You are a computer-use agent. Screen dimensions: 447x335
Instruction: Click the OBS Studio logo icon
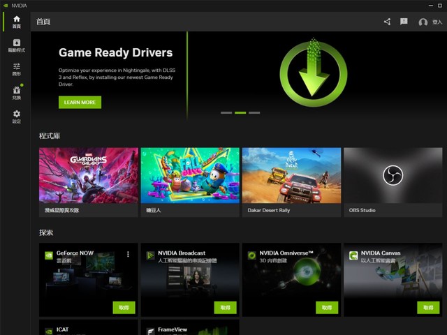pos(393,175)
